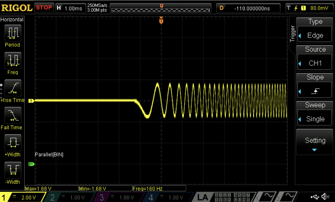The image size is (335, 202).
Task: Toggle channel 3 on
Action: point(117,197)
